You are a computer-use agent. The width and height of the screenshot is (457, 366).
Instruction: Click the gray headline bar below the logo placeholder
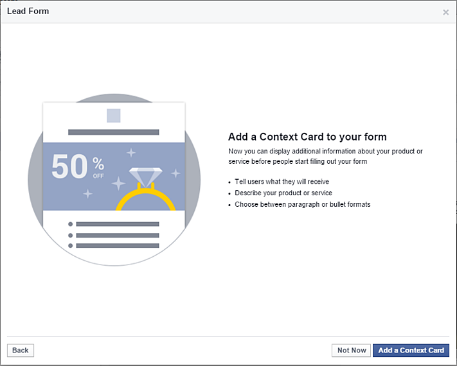[x=114, y=132]
